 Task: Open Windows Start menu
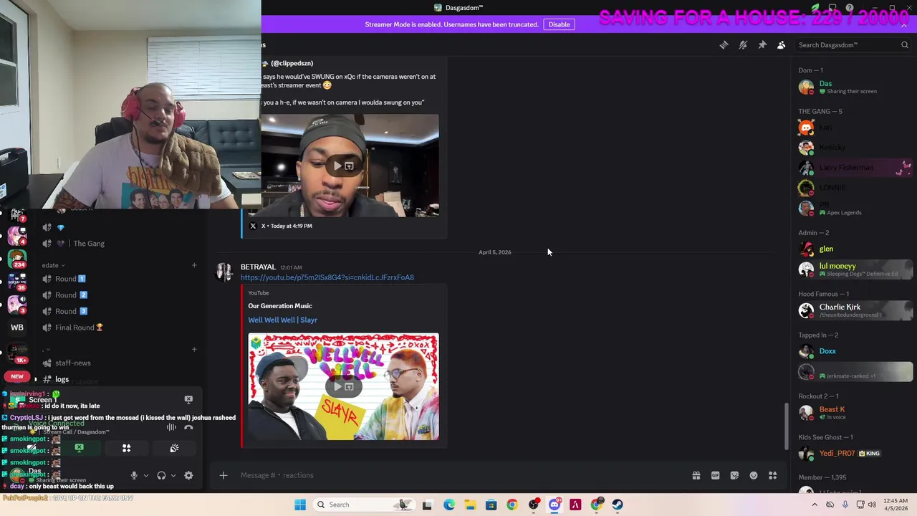click(x=300, y=505)
